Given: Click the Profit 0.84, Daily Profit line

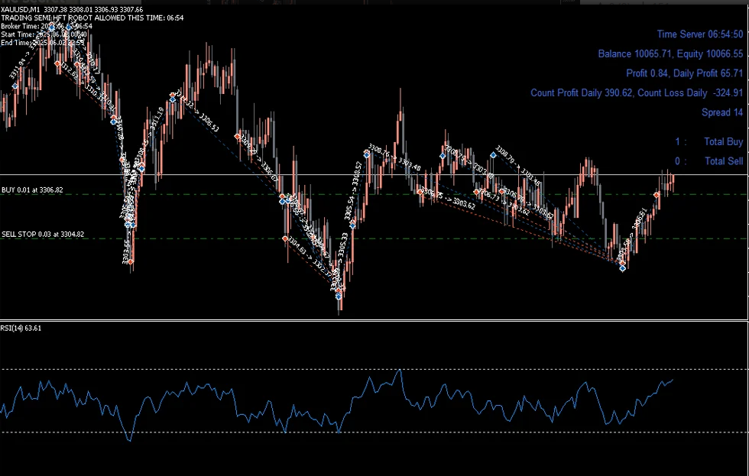Looking at the screenshot, I should [684, 73].
